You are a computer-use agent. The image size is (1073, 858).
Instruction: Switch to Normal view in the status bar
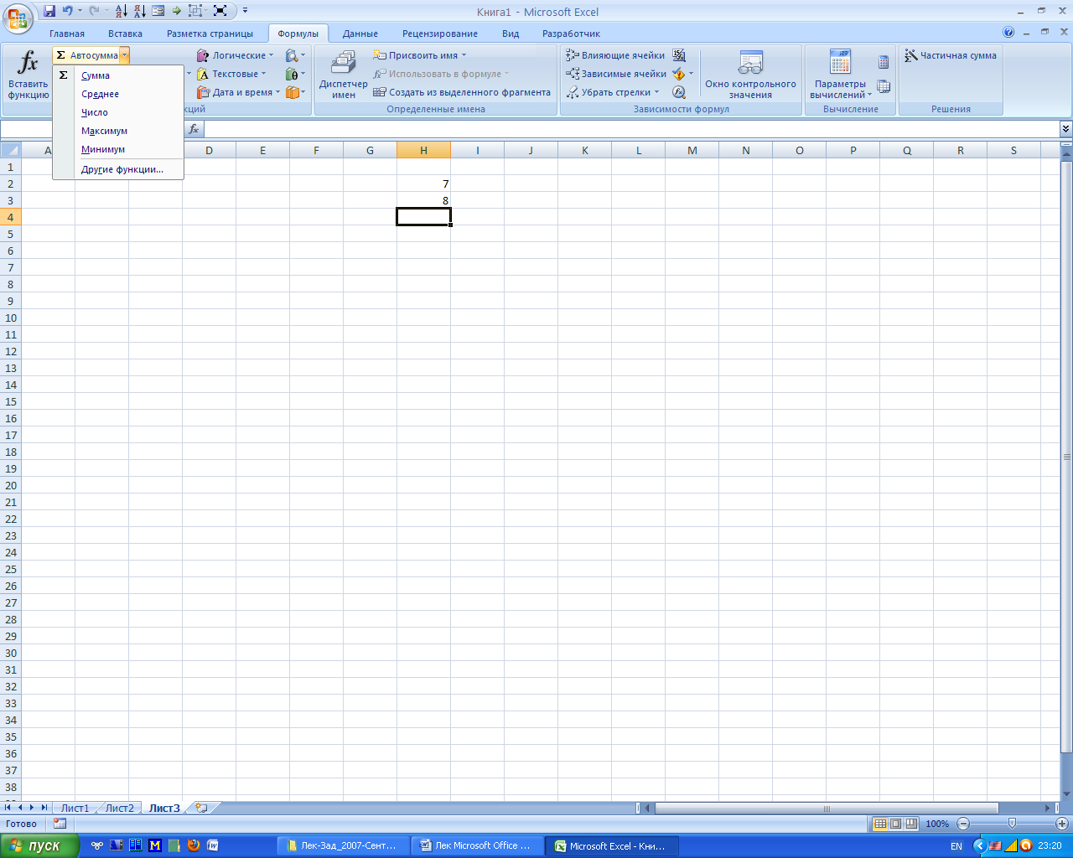[880, 824]
